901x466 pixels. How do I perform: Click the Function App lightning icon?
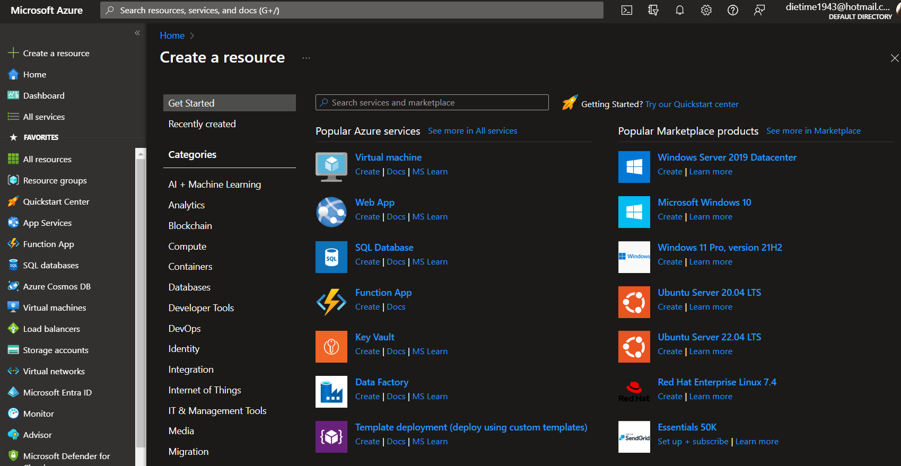(x=331, y=302)
